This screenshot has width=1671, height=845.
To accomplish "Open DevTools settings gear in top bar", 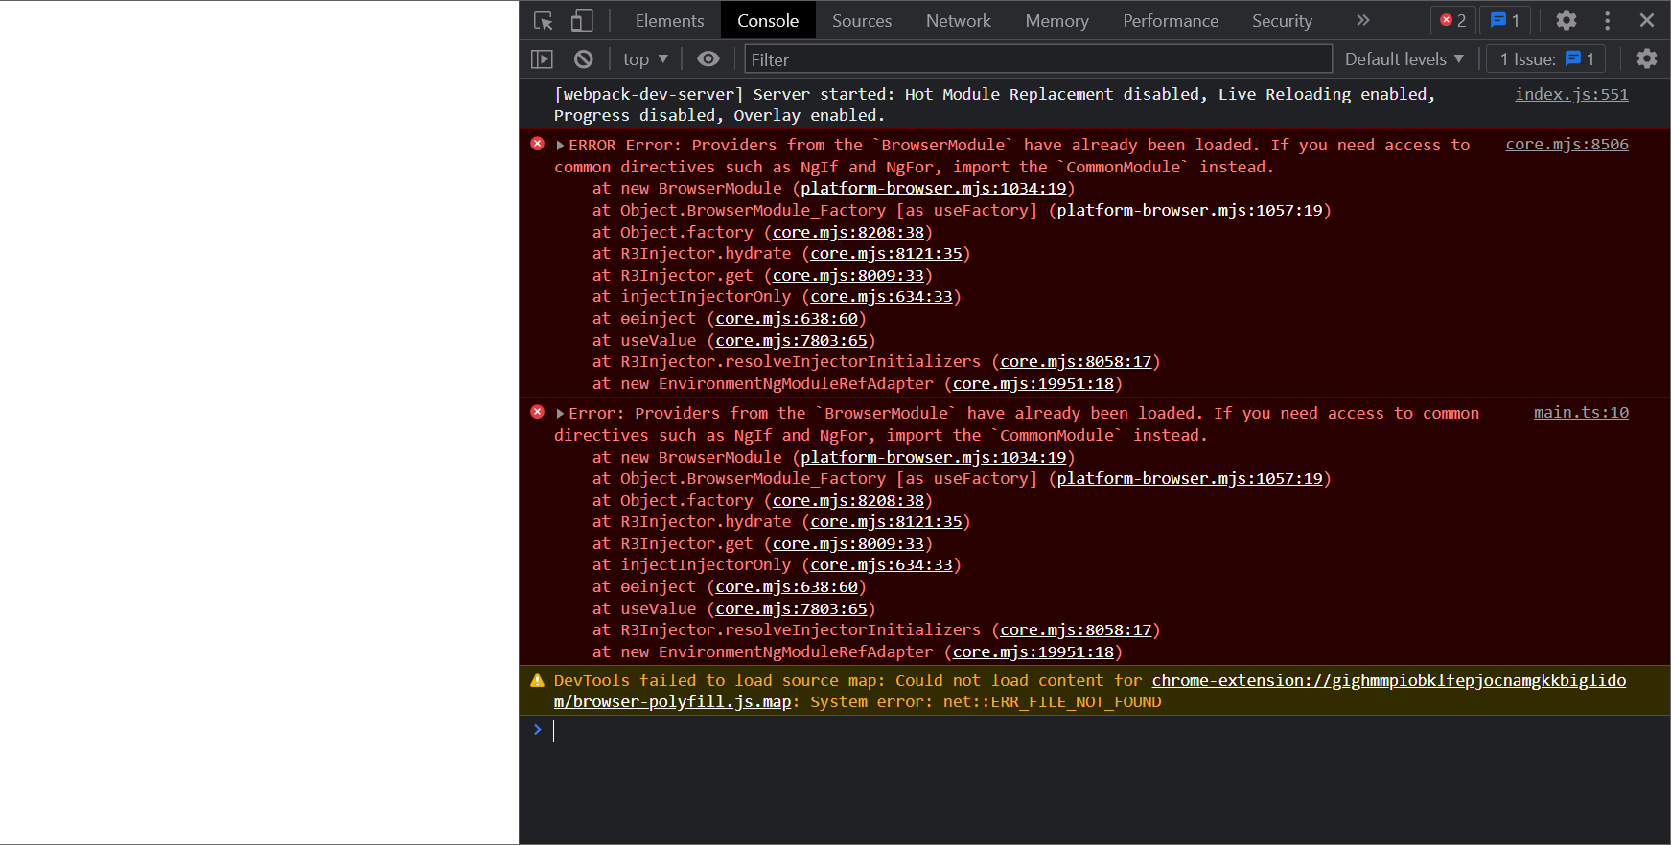I will 1566,20.
